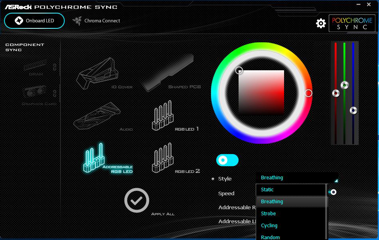
Task: Choose Static from the style list
Action: tap(291, 190)
